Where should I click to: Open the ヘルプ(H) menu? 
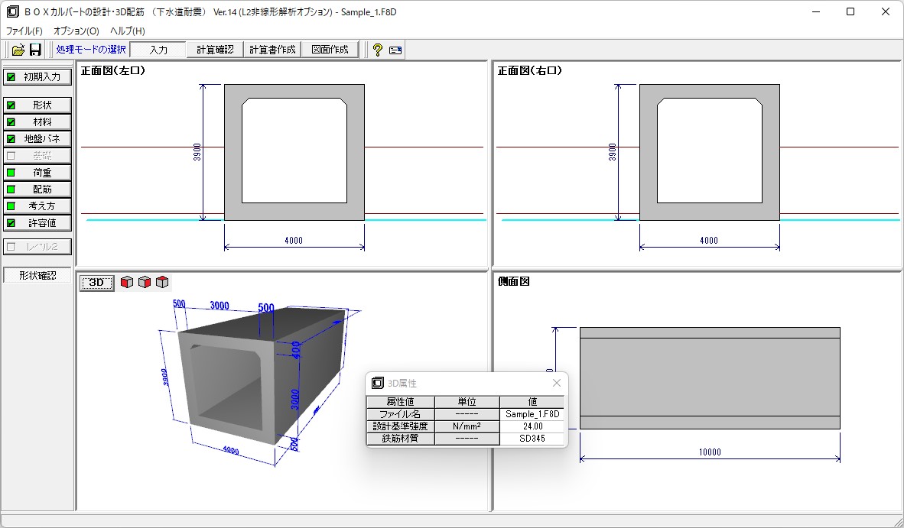pyautogui.click(x=128, y=31)
